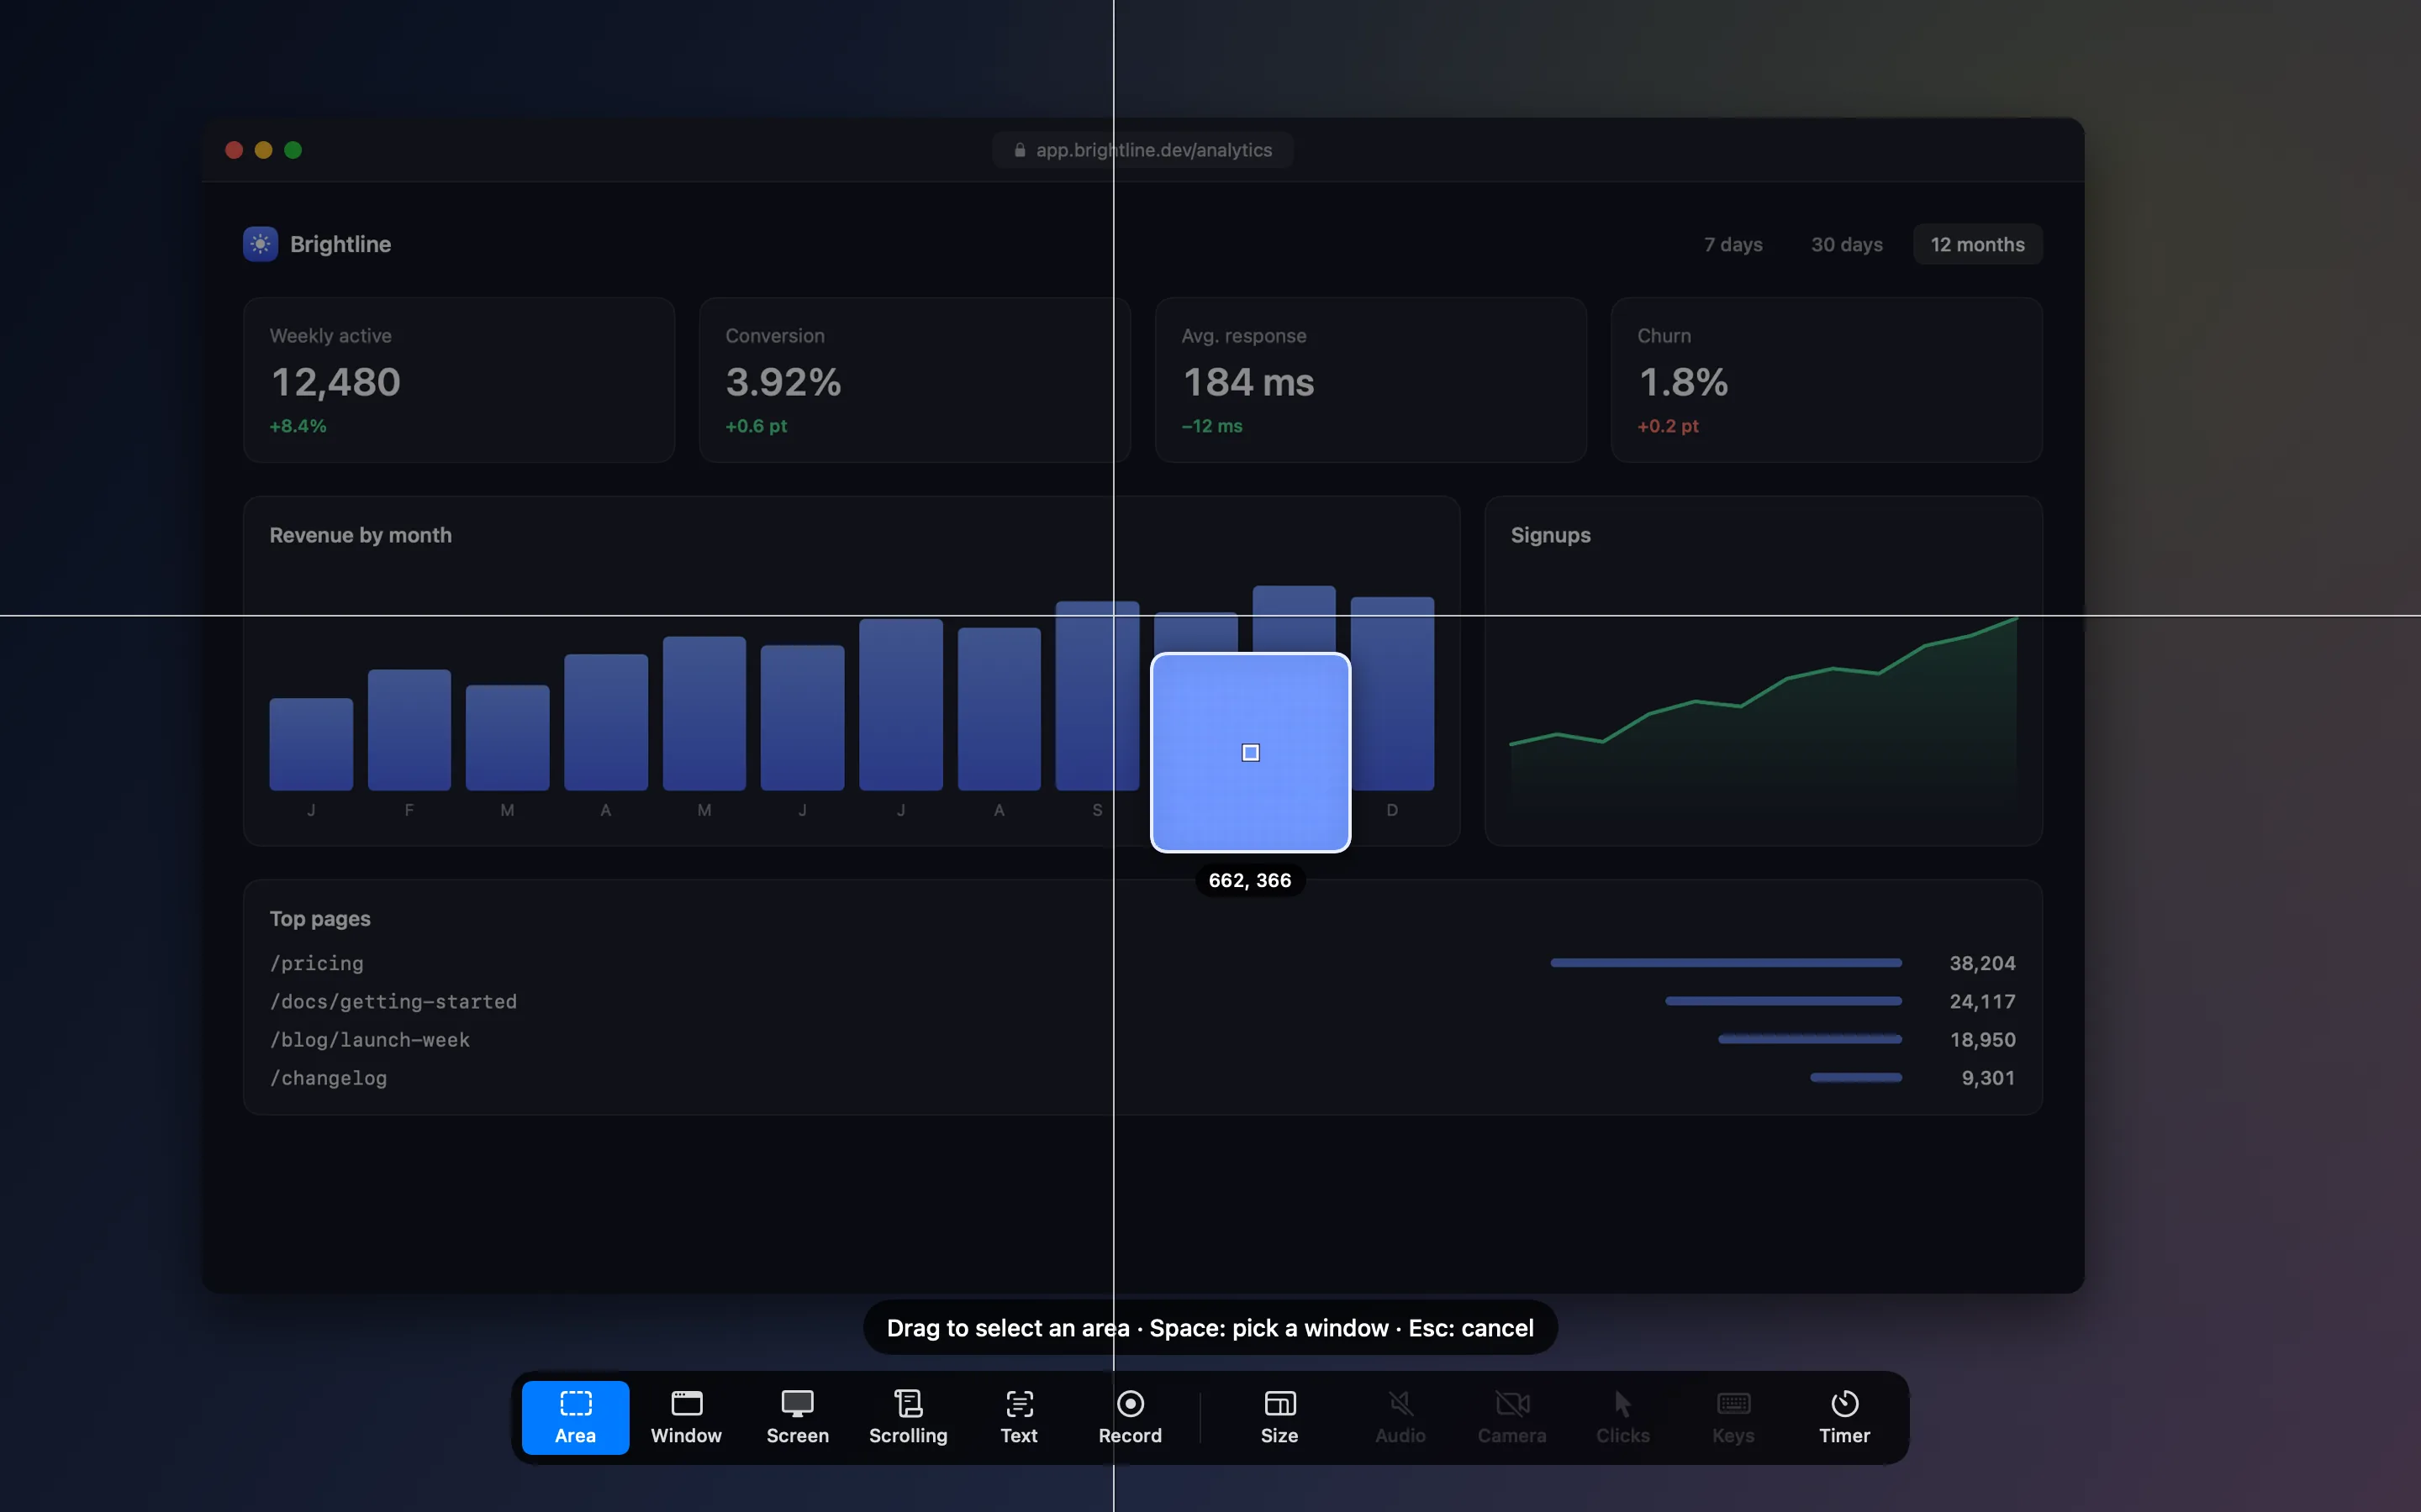
Task: Start a Scrolling capture
Action: [x=909, y=1417]
